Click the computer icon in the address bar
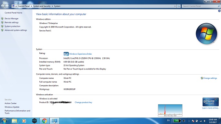Viewport: 221px width, 124px height. (13, 6)
